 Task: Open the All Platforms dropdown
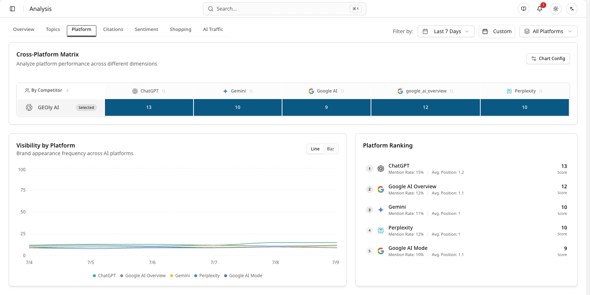click(x=548, y=31)
